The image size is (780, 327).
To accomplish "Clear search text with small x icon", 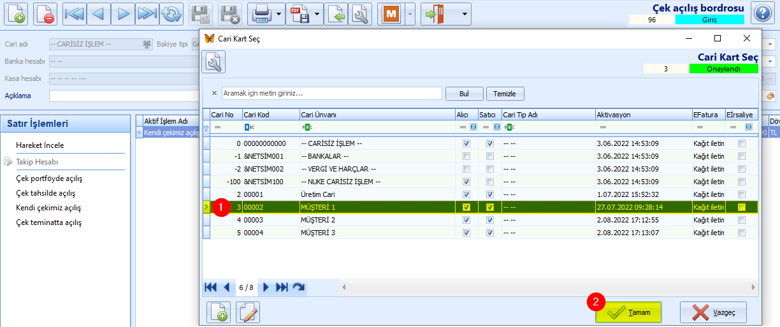I will 214,93.
